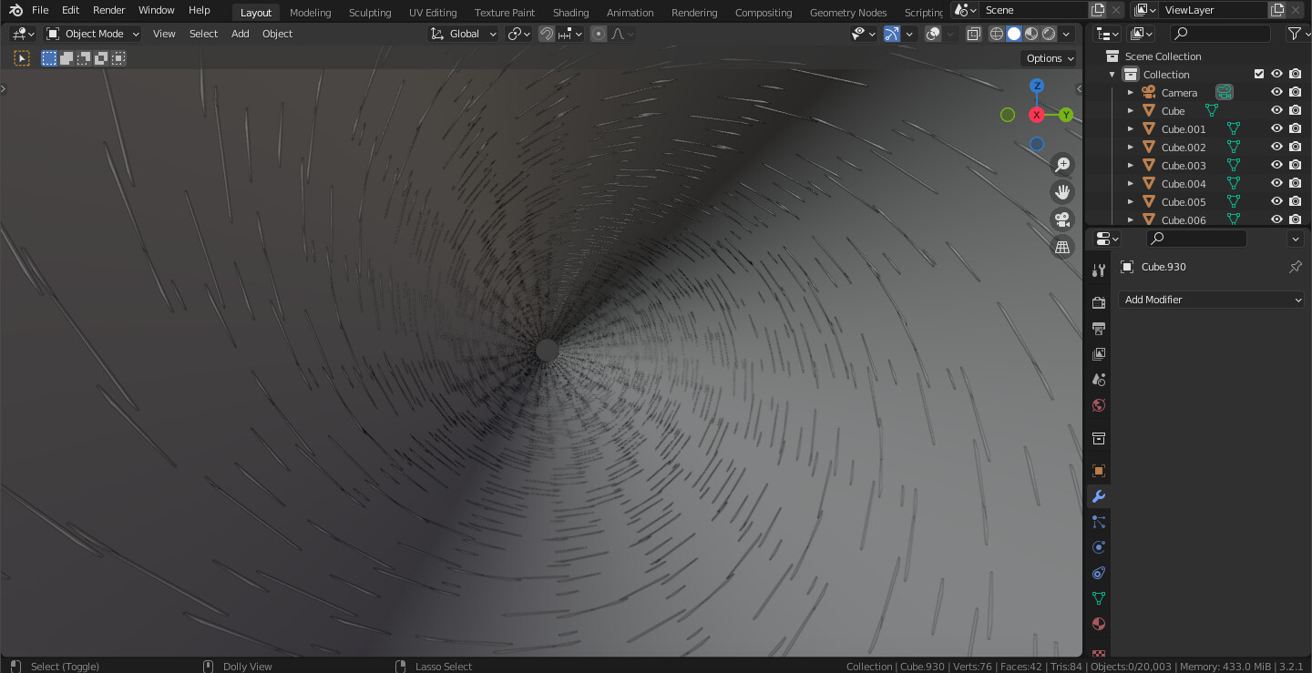Select the Output Properties printer icon
The width and height of the screenshot is (1312, 673).
pos(1098,328)
